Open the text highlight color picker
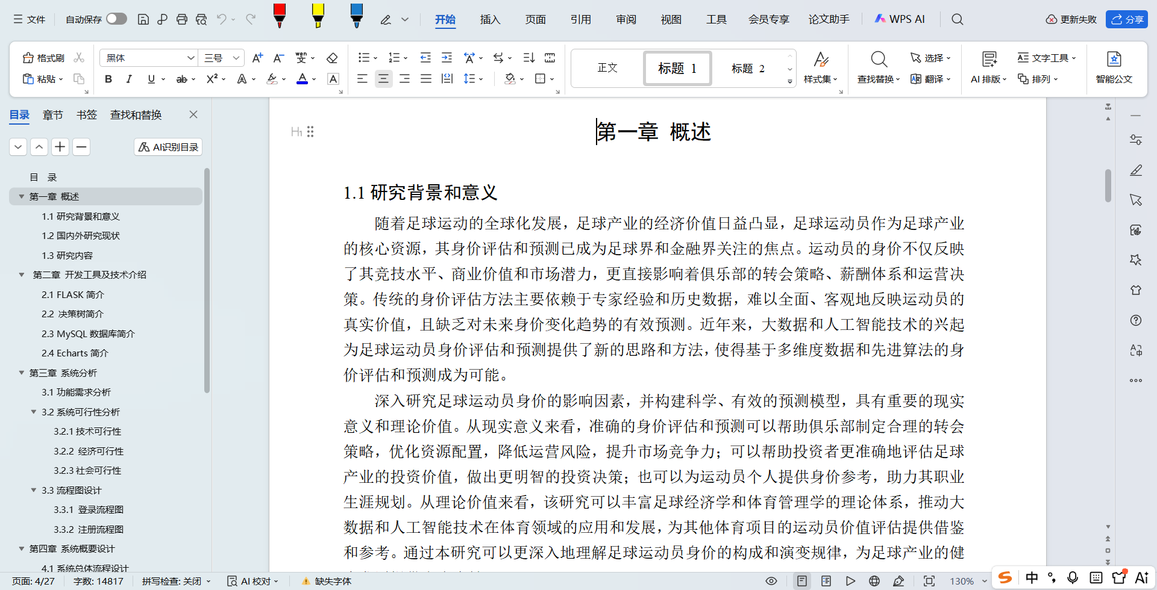 point(283,79)
